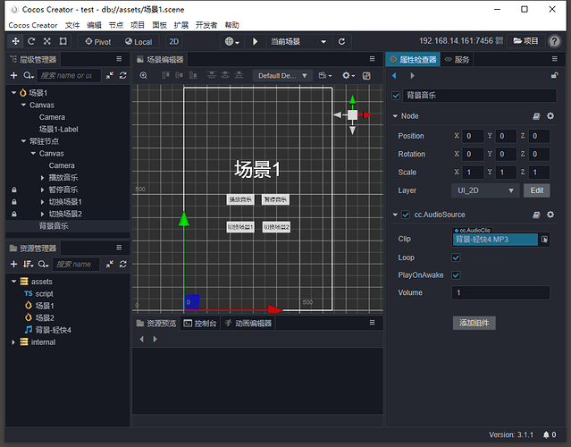Toggle 2D view mode

point(173,41)
